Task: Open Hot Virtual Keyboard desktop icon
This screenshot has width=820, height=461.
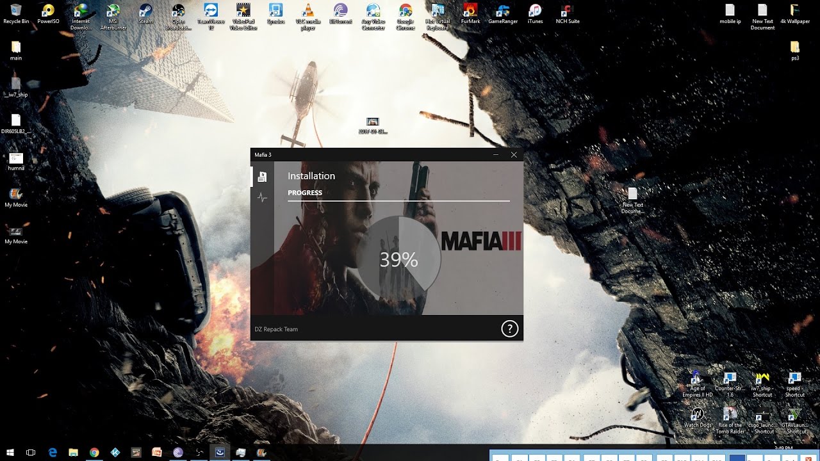Action: coord(438,17)
